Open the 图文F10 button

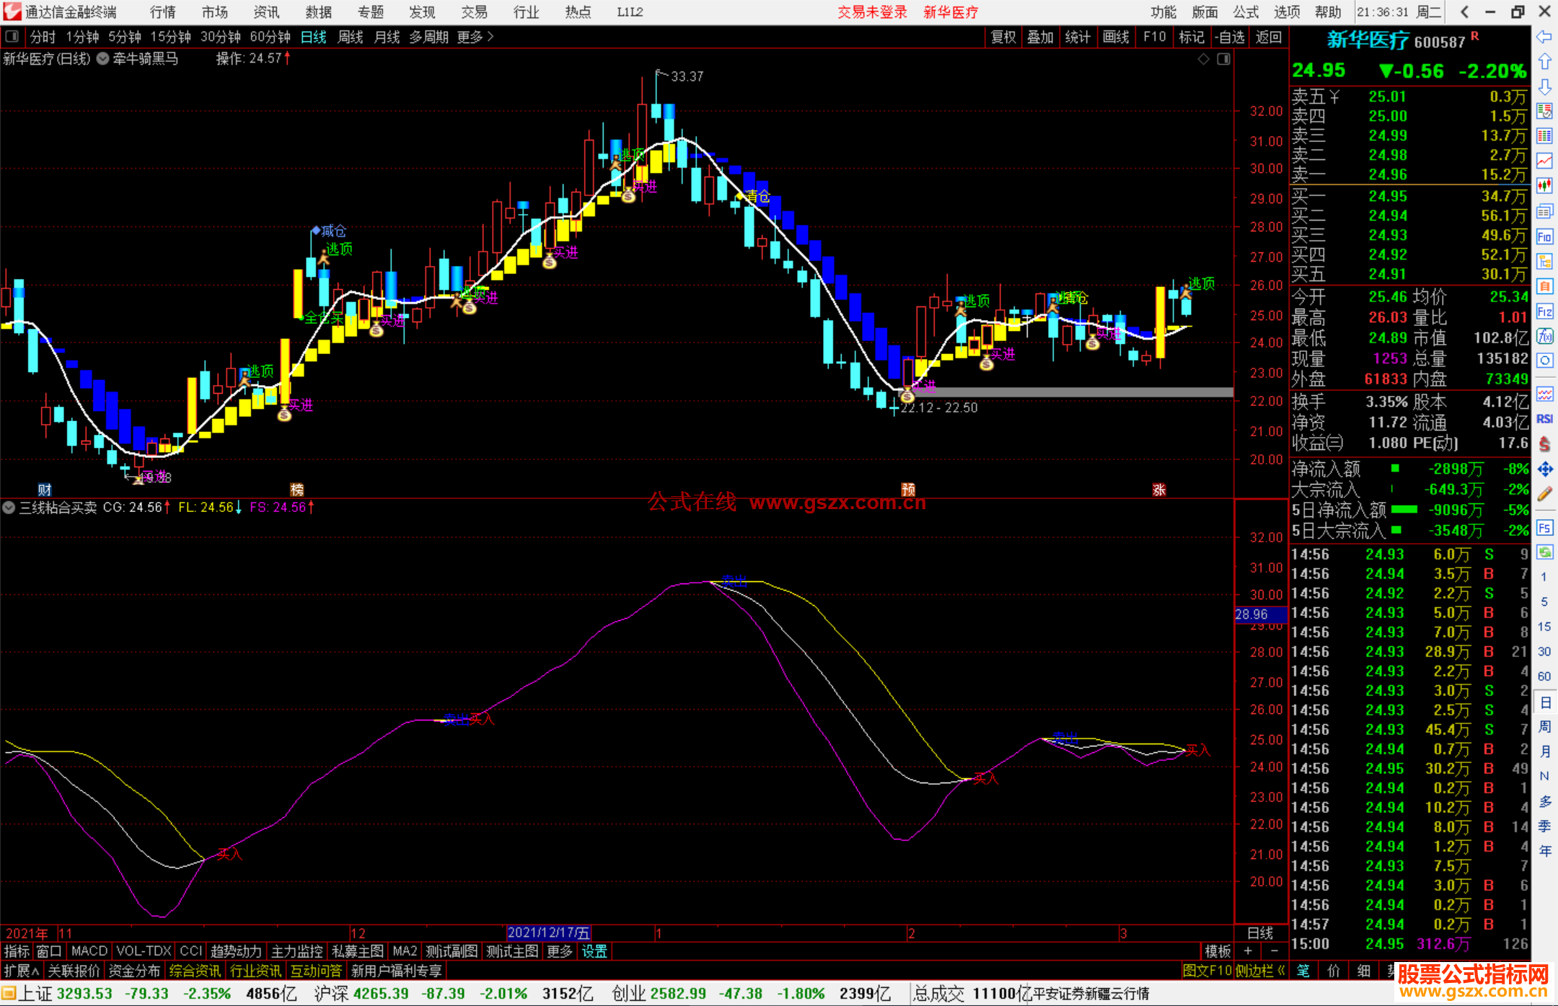1207,971
